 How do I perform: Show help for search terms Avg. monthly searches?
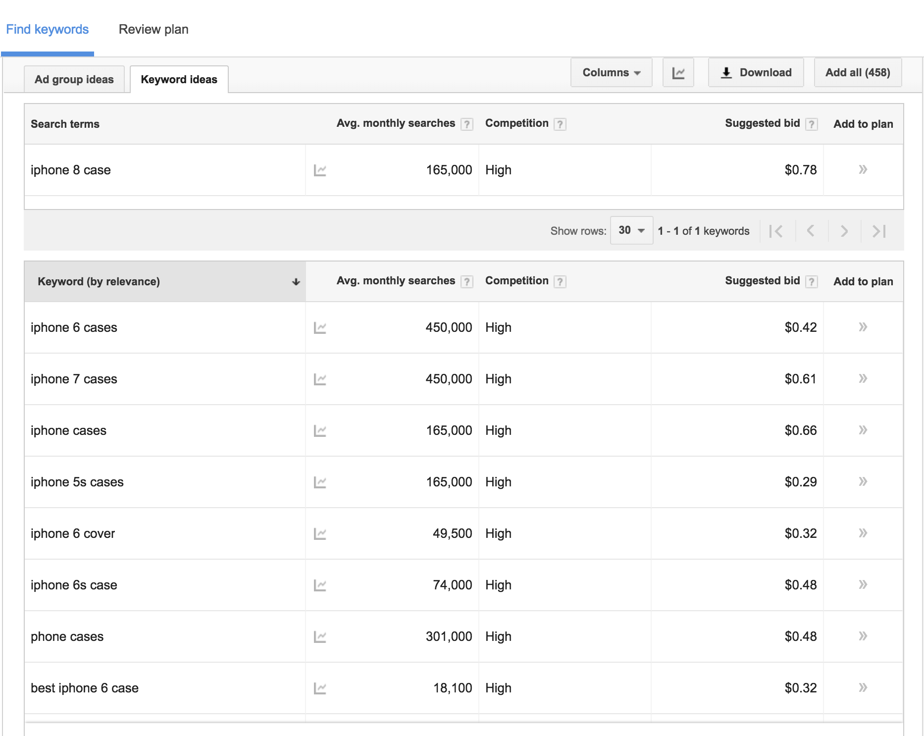[466, 124]
